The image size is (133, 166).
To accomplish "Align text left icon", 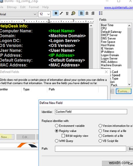I will pos(81,14).
